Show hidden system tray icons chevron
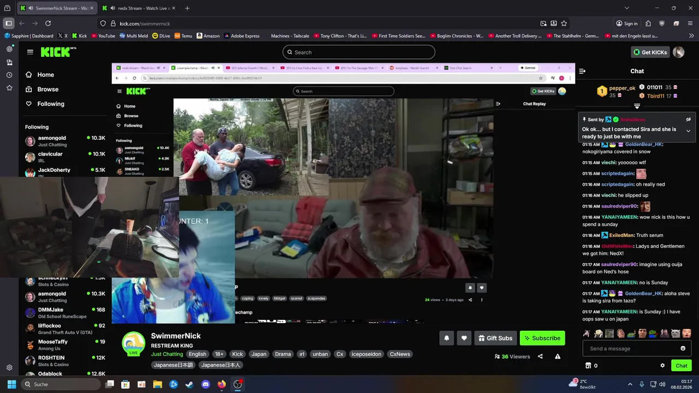 (x=630, y=384)
